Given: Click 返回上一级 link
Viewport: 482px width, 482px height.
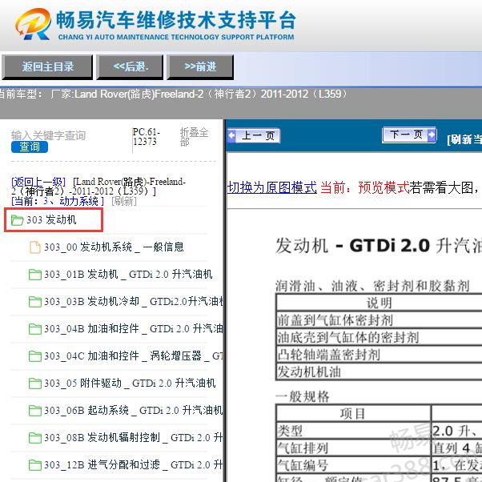Looking at the screenshot, I should click(38, 182).
